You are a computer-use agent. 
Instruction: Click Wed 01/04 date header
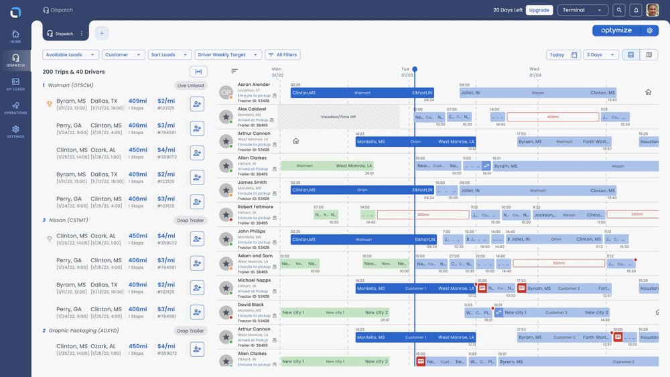click(x=535, y=72)
